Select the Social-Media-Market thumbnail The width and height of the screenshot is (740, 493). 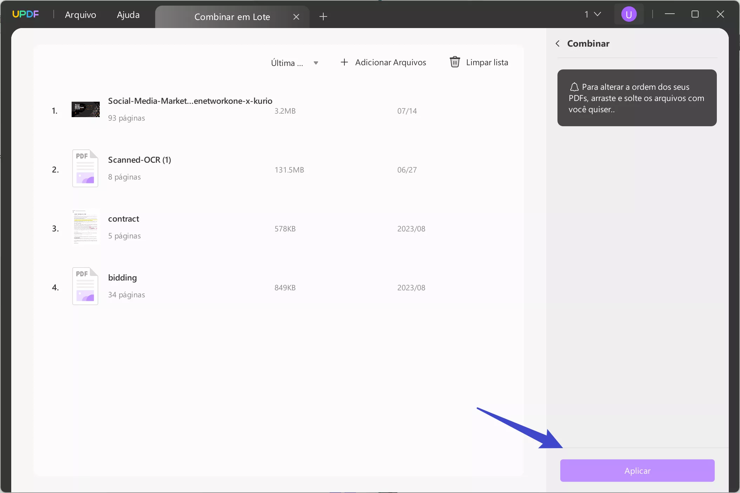coord(85,110)
